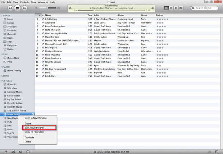This screenshot has height=154, width=223.
Task: Uncheck the song It Is Nothing
Action: click(x=43, y=19)
